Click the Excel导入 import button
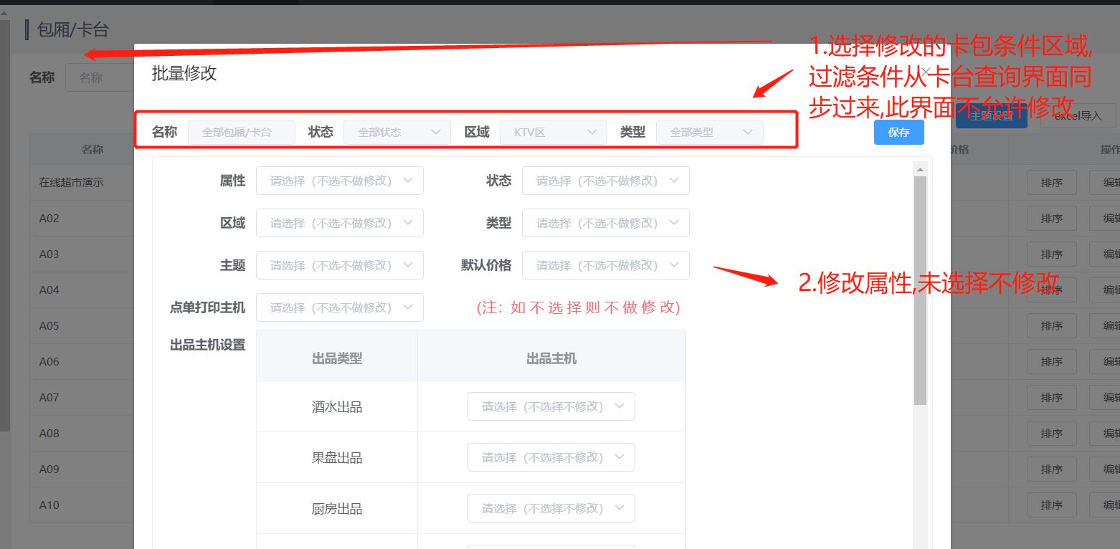The width and height of the screenshot is (1120, 549). pyautogui.click(x=1078, y=115)
